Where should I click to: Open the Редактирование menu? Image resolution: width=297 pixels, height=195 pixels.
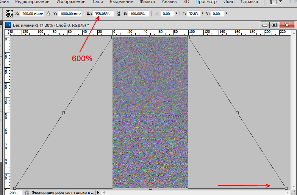point(32,2)
